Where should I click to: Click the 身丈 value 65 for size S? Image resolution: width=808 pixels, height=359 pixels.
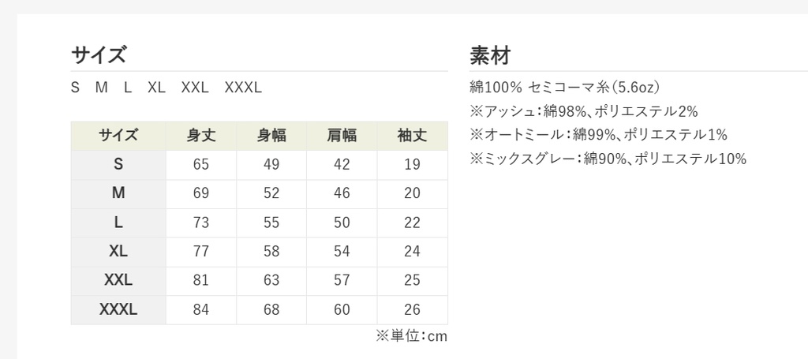tap(200, 165)
